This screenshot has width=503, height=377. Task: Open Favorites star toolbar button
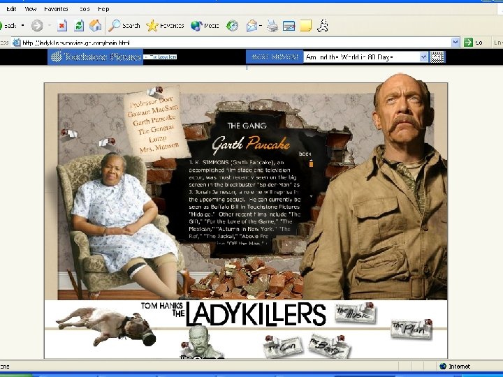(165, 26)
